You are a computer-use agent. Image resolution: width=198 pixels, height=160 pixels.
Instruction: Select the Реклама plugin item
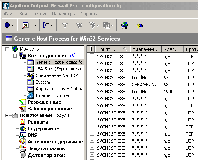38,122
